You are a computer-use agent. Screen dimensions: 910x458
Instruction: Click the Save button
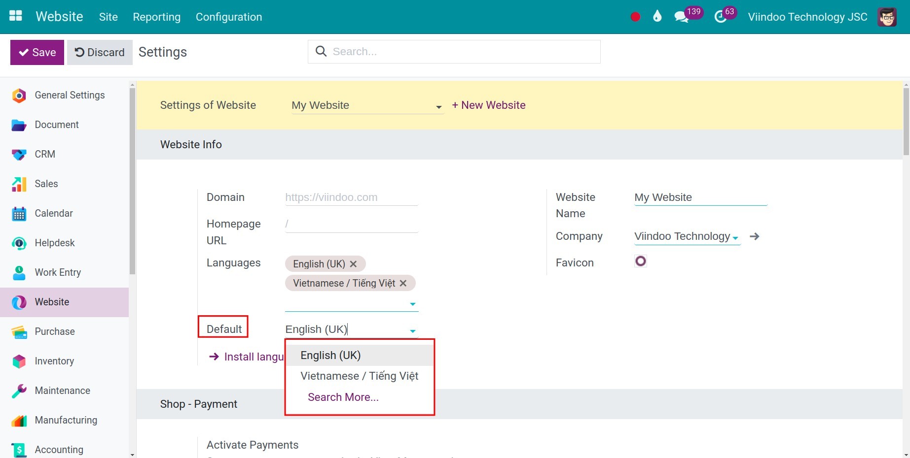pos(37,52)
